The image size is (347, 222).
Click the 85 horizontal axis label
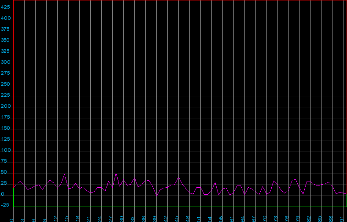pyautogui.click(x=320, y=219)
